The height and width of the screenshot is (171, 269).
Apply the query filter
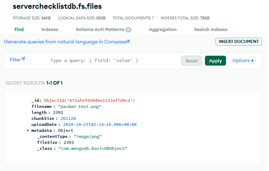tap(215, 61)
